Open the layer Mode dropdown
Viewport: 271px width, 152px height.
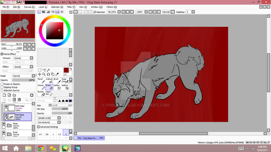click(33, 76)
